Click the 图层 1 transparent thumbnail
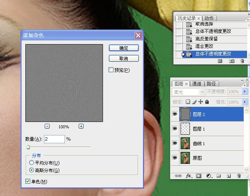The width and height of the screenshot is (250, 196). coord(185,129)
